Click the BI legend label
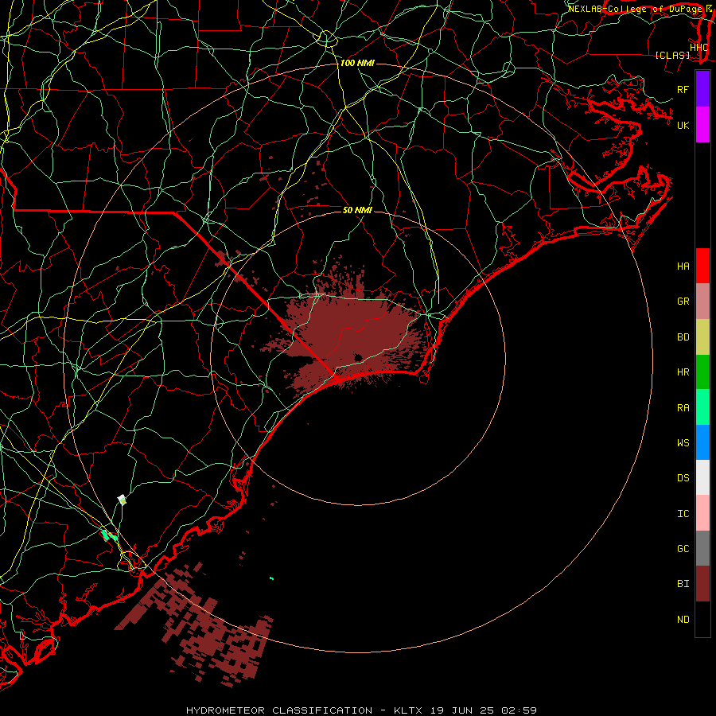The image size is (716, 716). 683,584
